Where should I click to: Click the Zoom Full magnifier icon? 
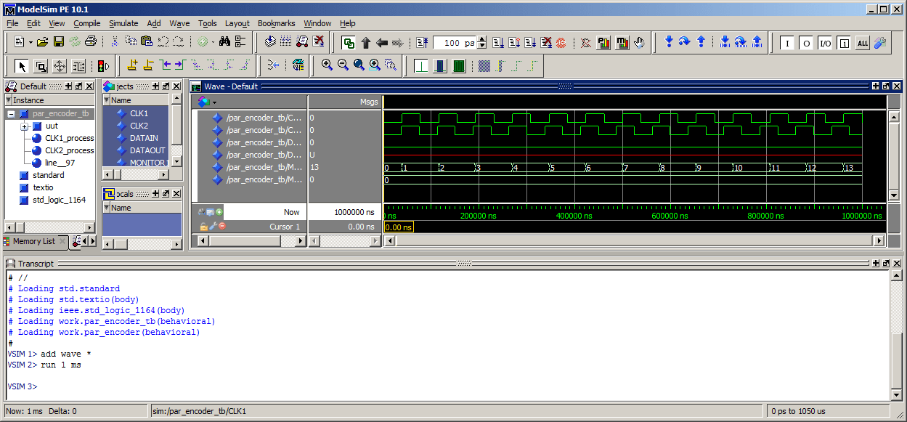tap(359, 65)
